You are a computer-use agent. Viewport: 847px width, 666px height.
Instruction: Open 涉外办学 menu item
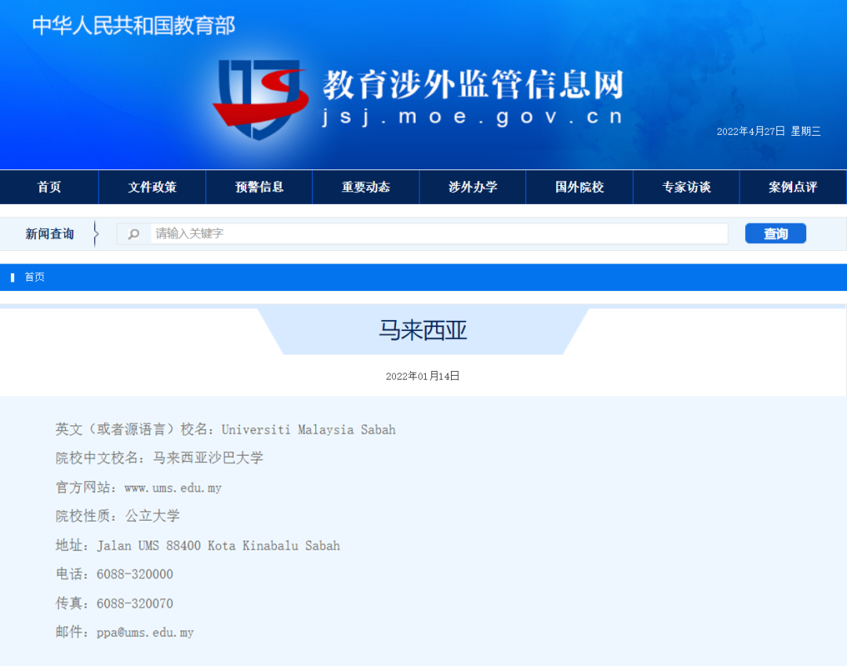coord(473,187)
